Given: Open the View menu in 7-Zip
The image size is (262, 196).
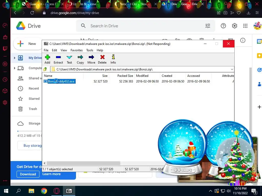Looking at the screenshot, I should point(64,50).
